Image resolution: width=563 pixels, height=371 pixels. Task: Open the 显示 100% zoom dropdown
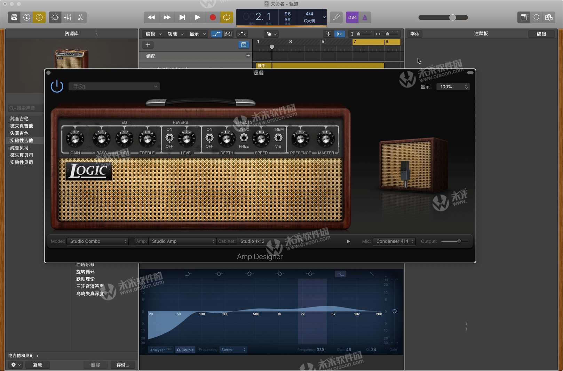(x=453, y=87)
